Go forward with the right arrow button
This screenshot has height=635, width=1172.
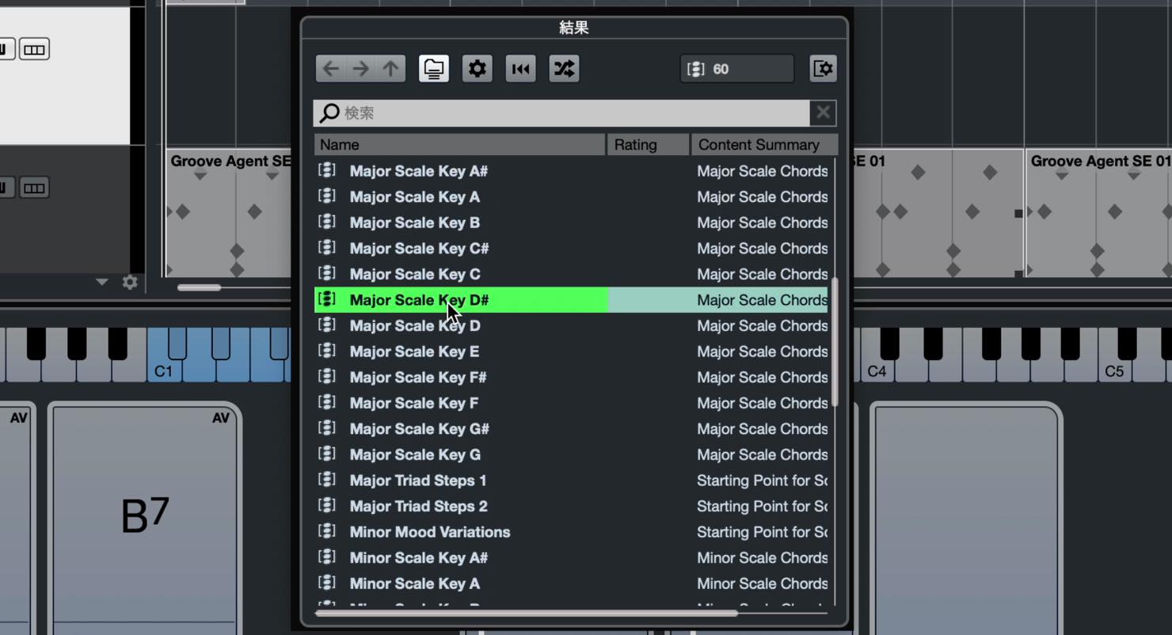tap(361, 69)
